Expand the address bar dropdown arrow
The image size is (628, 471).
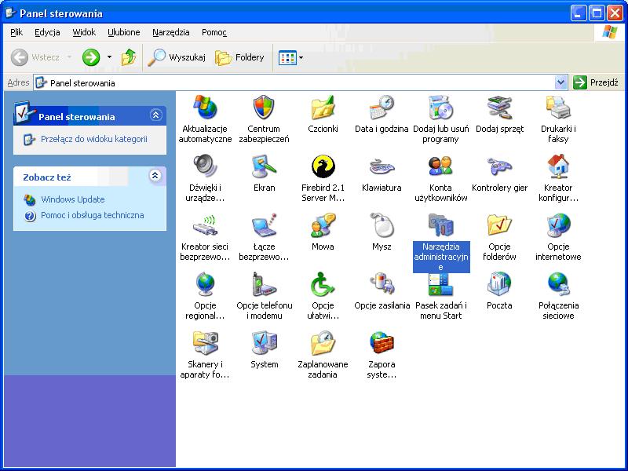(x=560, y=82)
